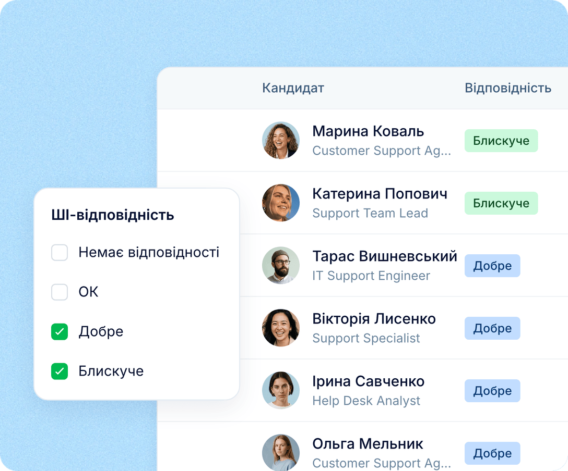
Task: Click the Відповідність column header
Action: pos(508,88)
